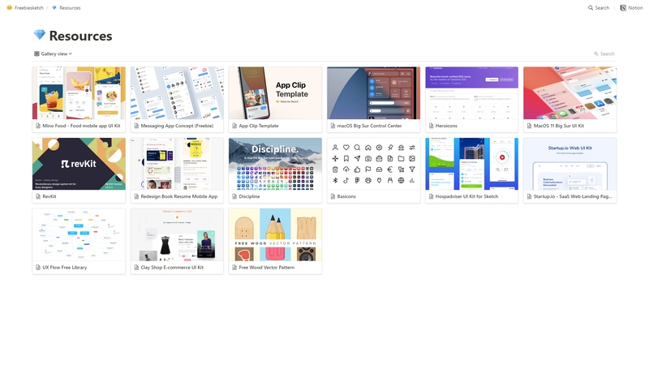Image resolution: width=649 pixels, height=365 pixels.
Task: Open the Basicons icon set thumbnail
Action: [x=373, y=164]
